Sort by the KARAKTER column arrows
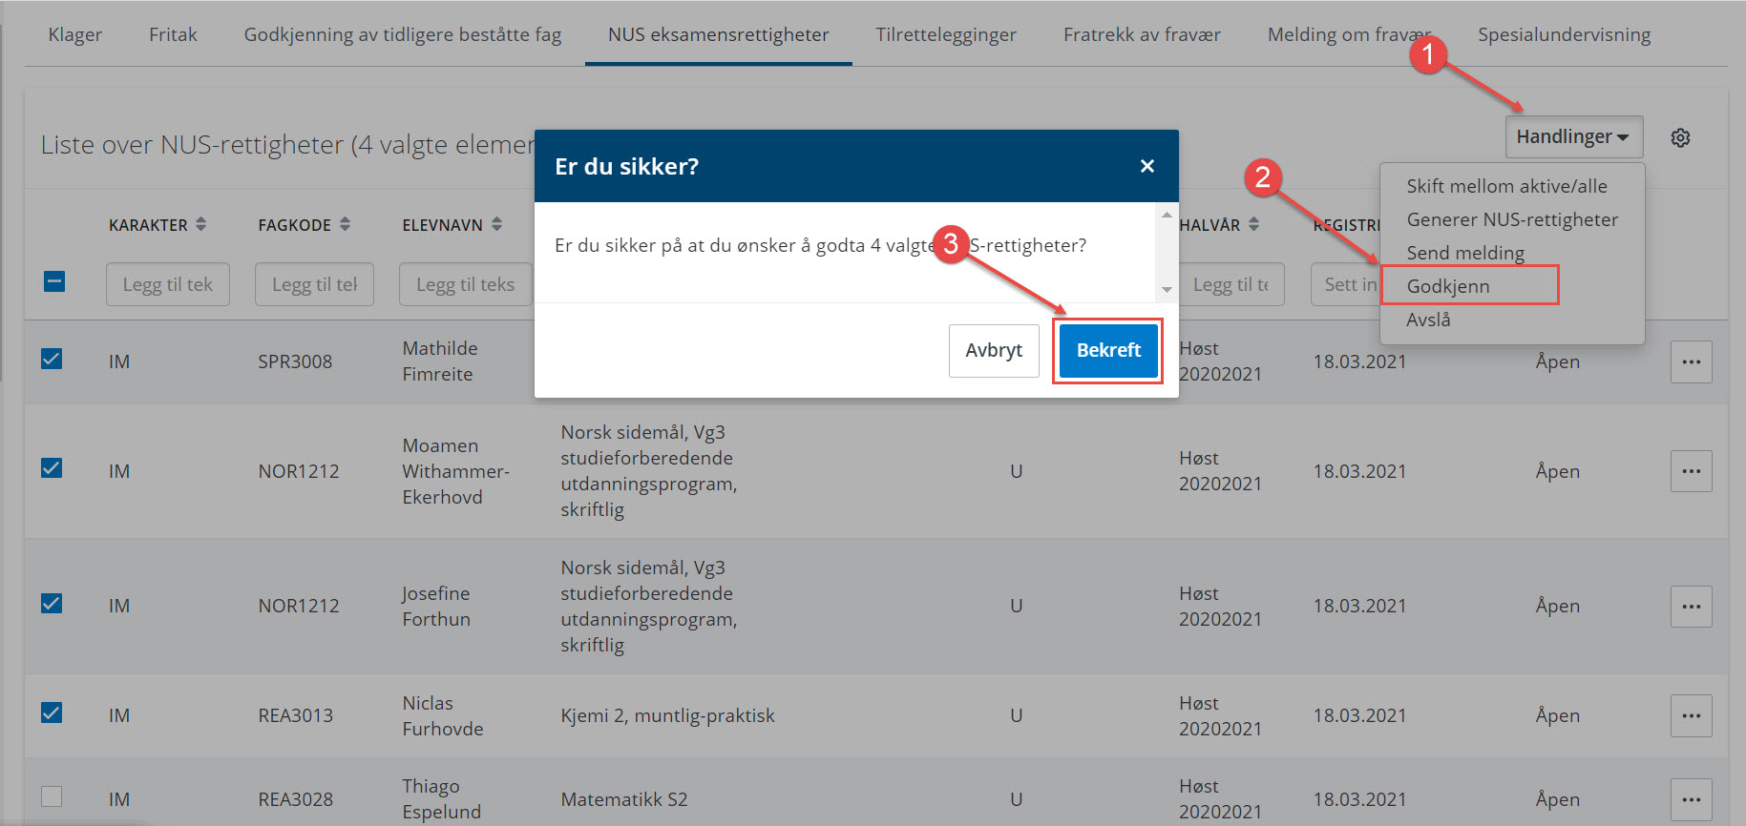Viewport: 1746px width, 826px height. point(200,224)
